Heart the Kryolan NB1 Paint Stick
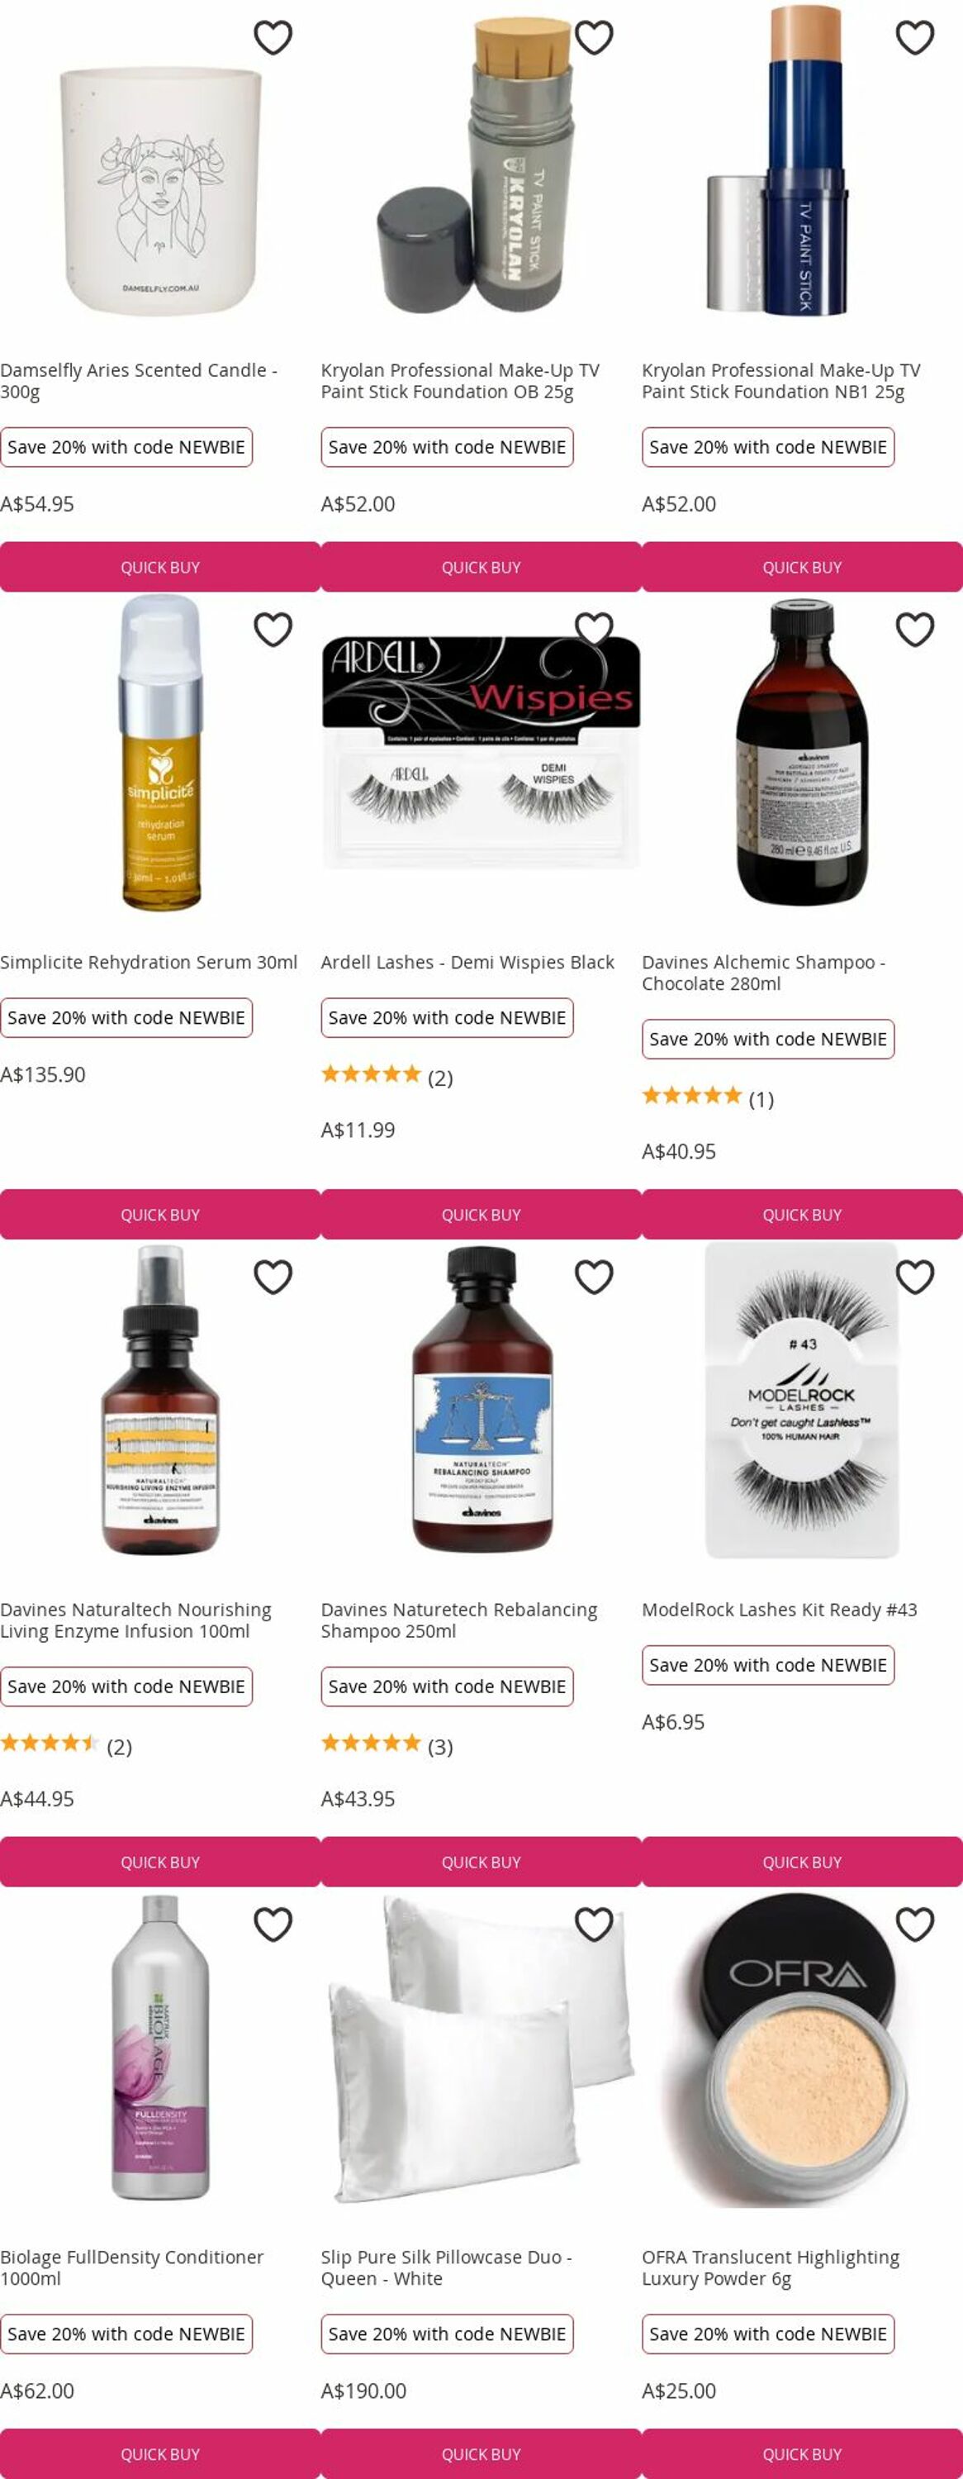This screenshot has width=963, height=2479. (915, 37)
